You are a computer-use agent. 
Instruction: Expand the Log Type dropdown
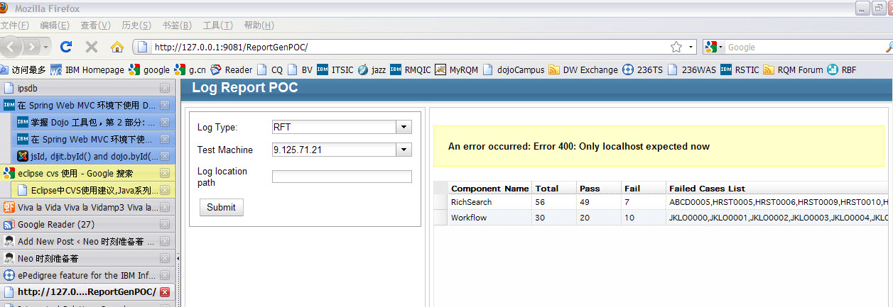click(x=404, y=127)
